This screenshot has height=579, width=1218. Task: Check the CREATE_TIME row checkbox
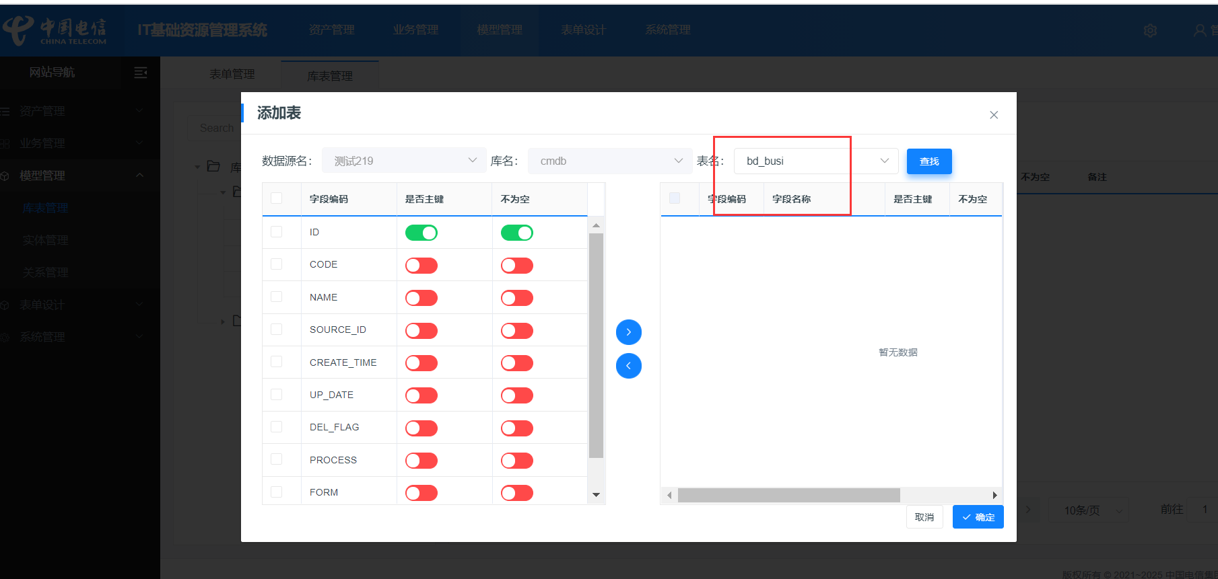pos(276,362)
